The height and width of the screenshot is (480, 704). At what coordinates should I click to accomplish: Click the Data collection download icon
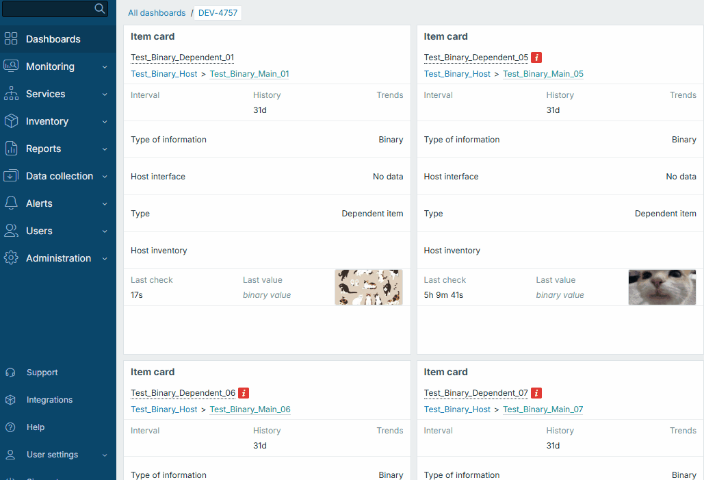(11, 176)
